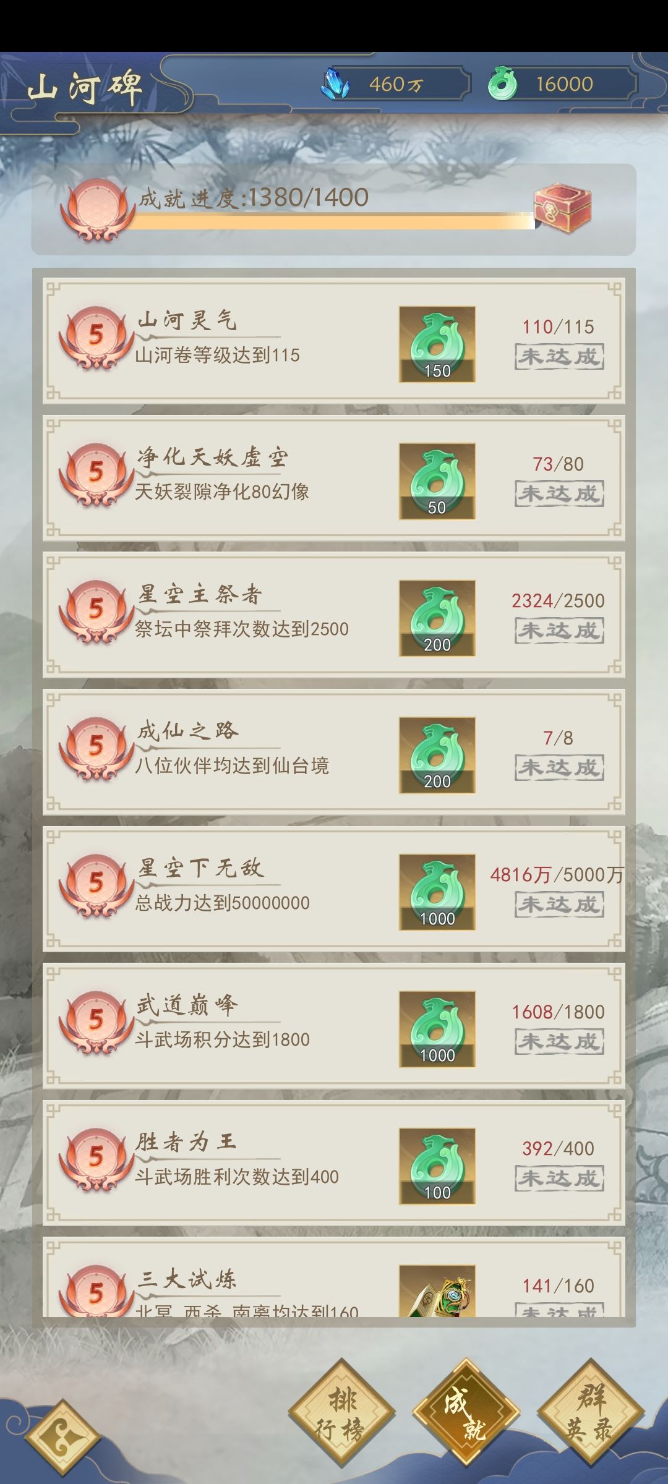The image size is (668, 1484).
Task: Click 未达成 button for 山河灵气
Action: [559, 357]
